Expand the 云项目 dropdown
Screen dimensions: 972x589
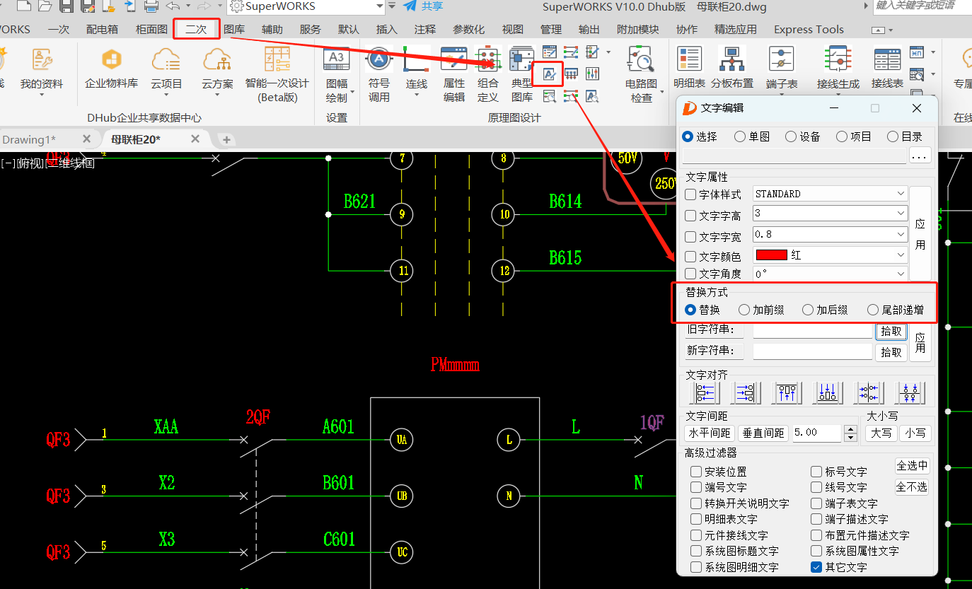coord(166,95)
